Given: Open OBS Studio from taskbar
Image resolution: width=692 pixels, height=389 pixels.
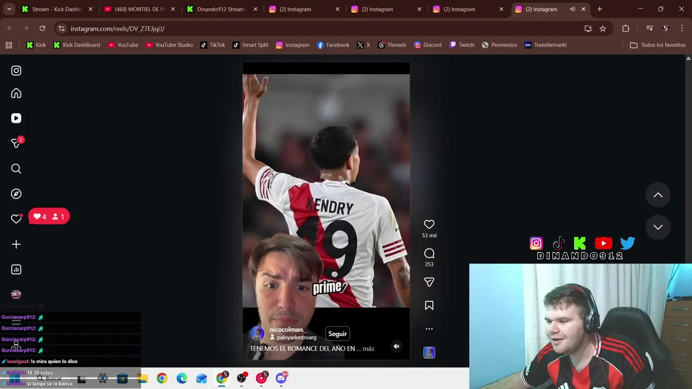Looking at the screenshot, I should tap(241, 378).
